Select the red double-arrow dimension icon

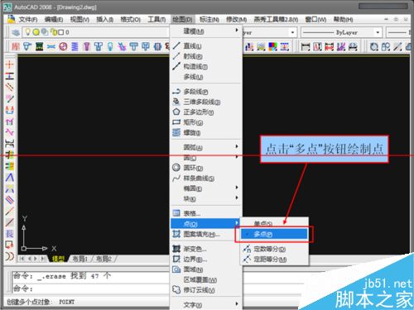point(330,46)
